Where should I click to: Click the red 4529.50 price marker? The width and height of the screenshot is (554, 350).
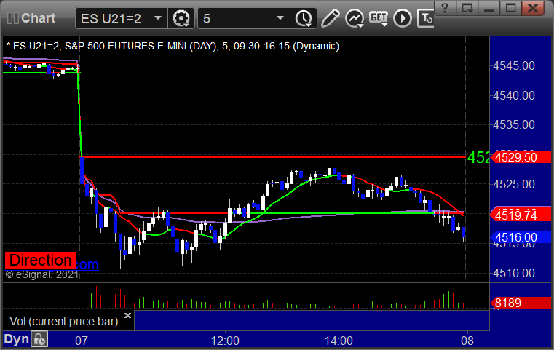click(x=521, y=157)
